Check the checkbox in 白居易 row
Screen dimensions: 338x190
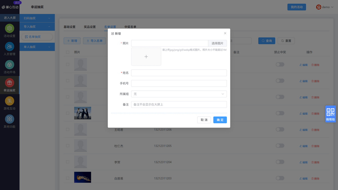tap(68, 178)
